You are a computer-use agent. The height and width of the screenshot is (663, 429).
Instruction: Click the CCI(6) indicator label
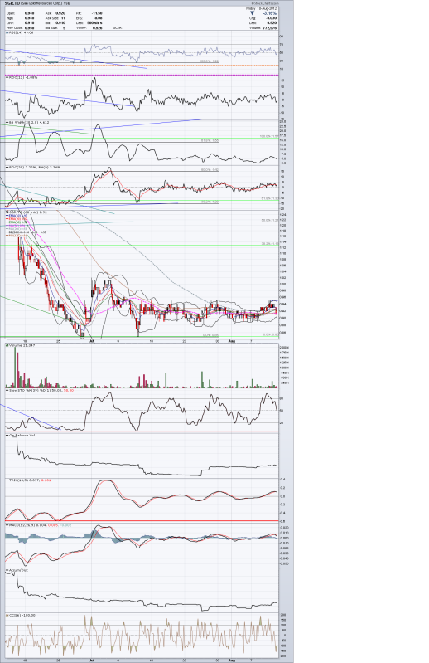[x=20, y=615]
